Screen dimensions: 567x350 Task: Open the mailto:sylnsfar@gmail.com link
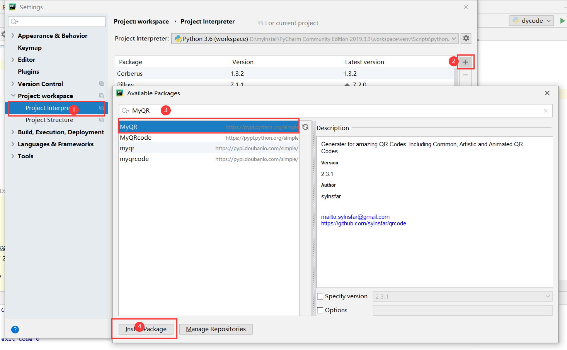[x=355, y=217]
